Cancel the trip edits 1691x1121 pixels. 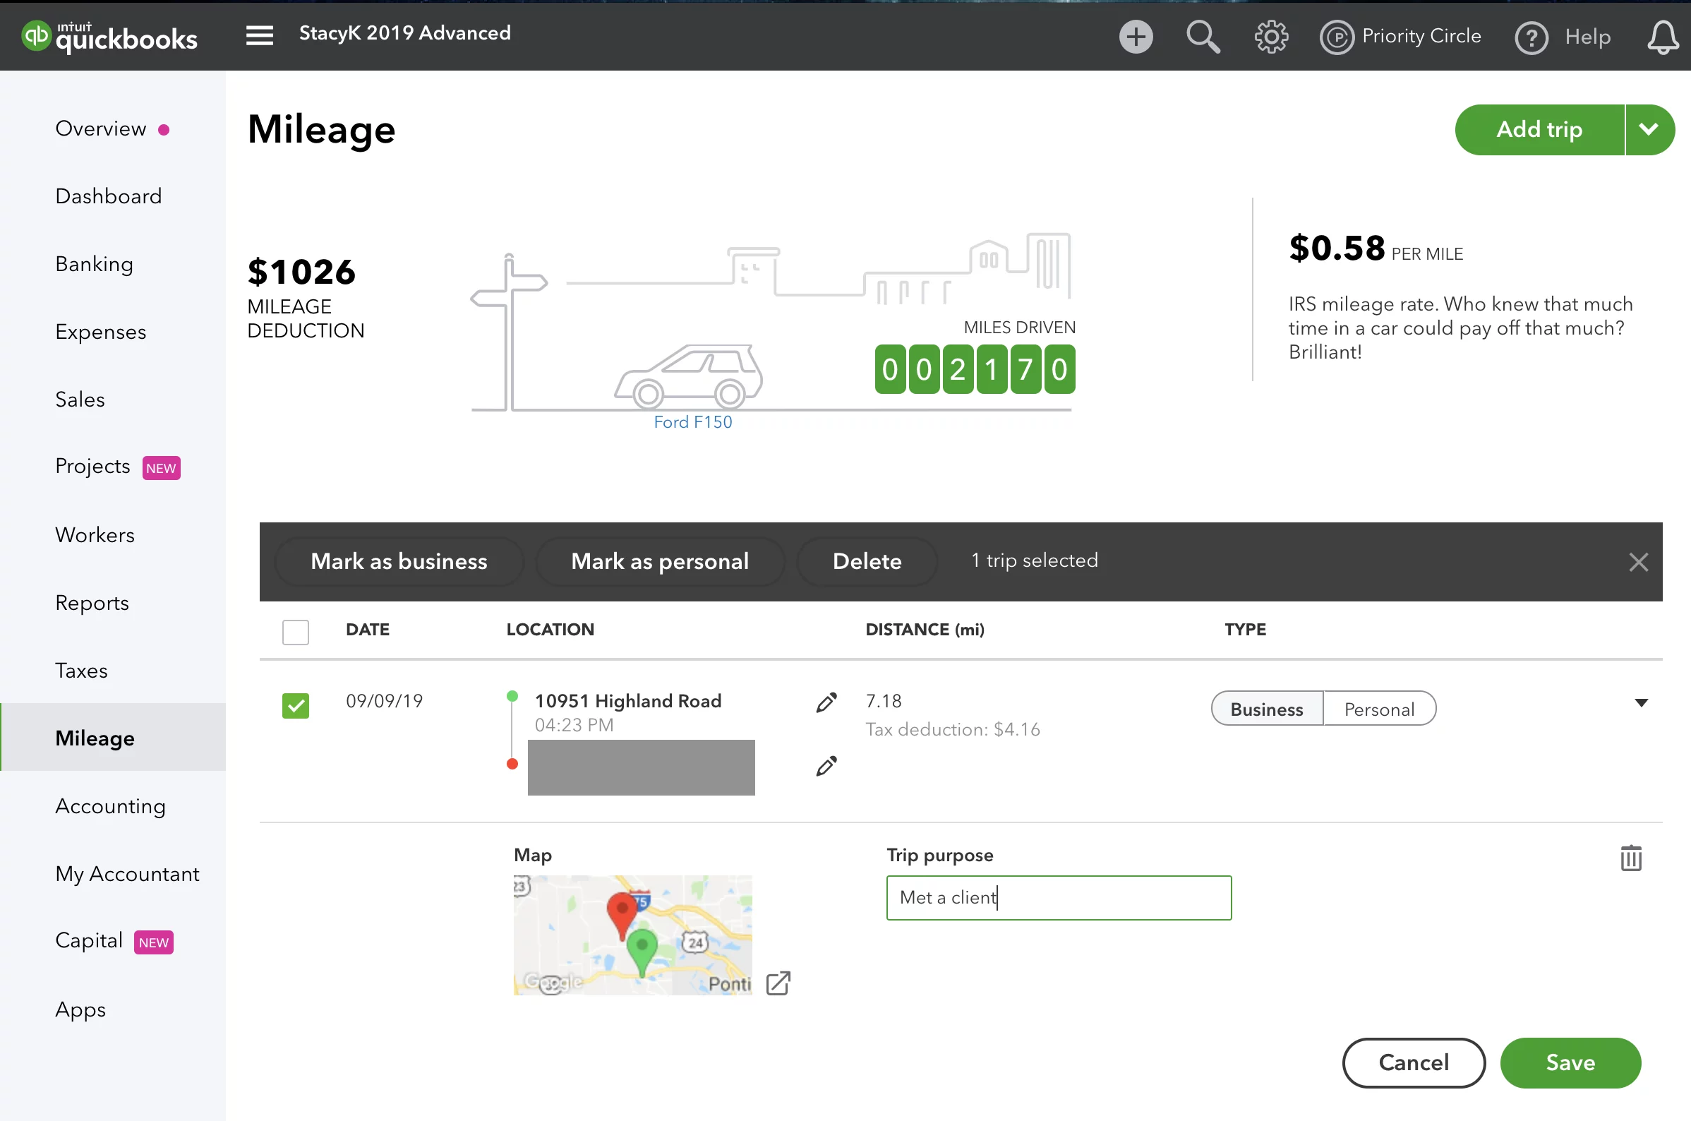click(x=1414, y=1063)
